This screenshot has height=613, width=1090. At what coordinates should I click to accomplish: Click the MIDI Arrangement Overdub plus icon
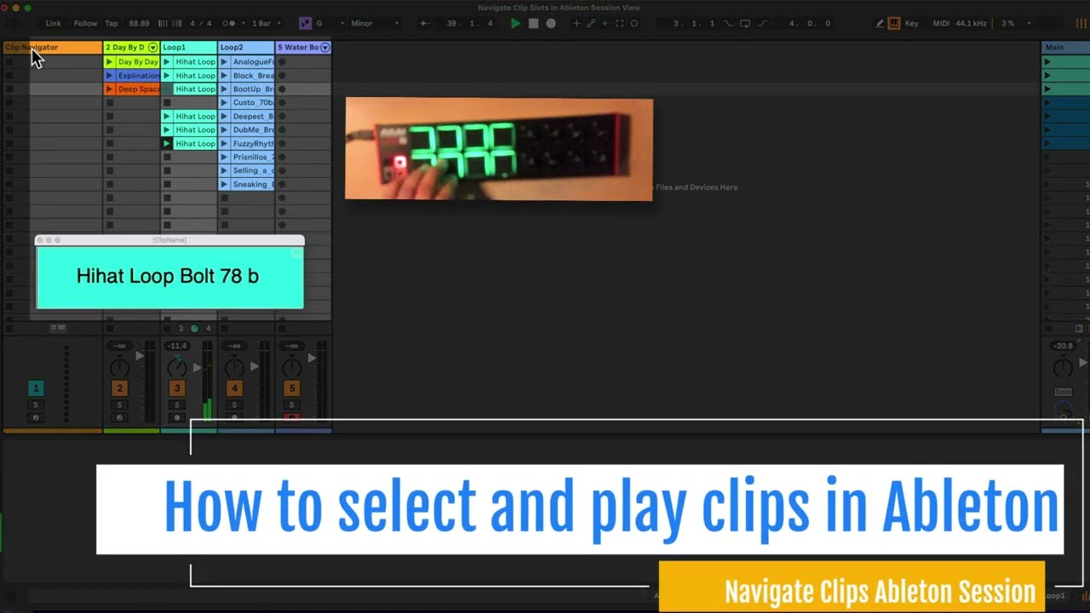point(577,24)
